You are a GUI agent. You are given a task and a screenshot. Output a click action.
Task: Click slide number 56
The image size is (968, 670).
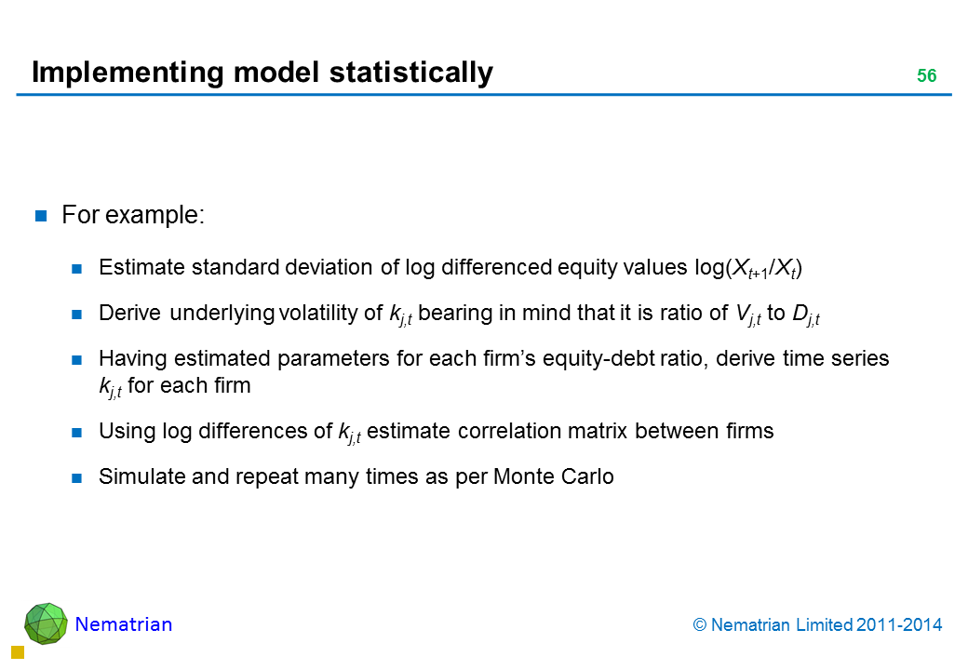(x=926, y=76)
